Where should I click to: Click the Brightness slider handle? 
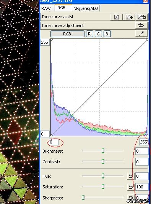click(103, 151)
